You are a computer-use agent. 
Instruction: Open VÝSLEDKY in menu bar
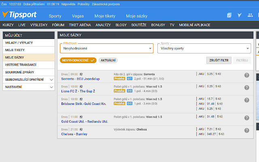[39, 25]
